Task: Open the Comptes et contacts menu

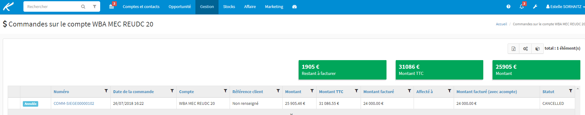Action: (141, 7)
